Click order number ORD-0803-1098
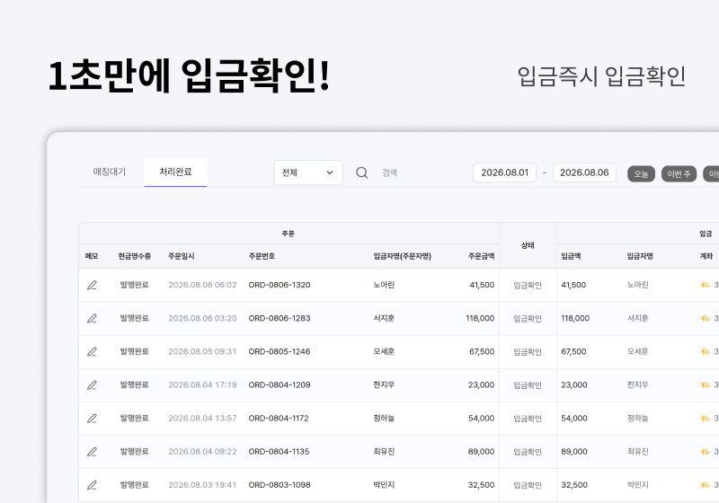The image size is (719, 503). [280, 485]
